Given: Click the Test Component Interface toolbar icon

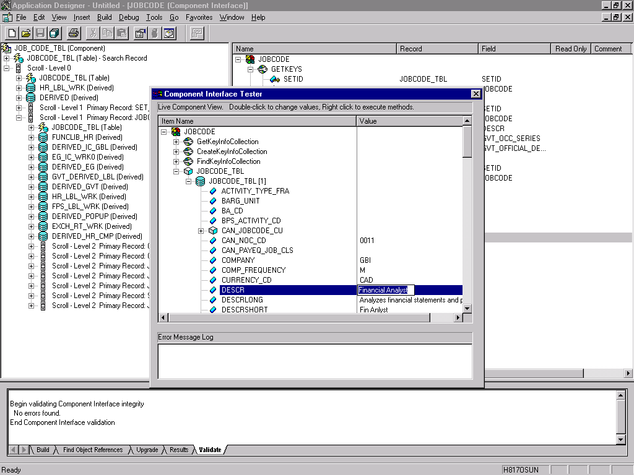Looking at the screenshot, I should pos(197,33).
